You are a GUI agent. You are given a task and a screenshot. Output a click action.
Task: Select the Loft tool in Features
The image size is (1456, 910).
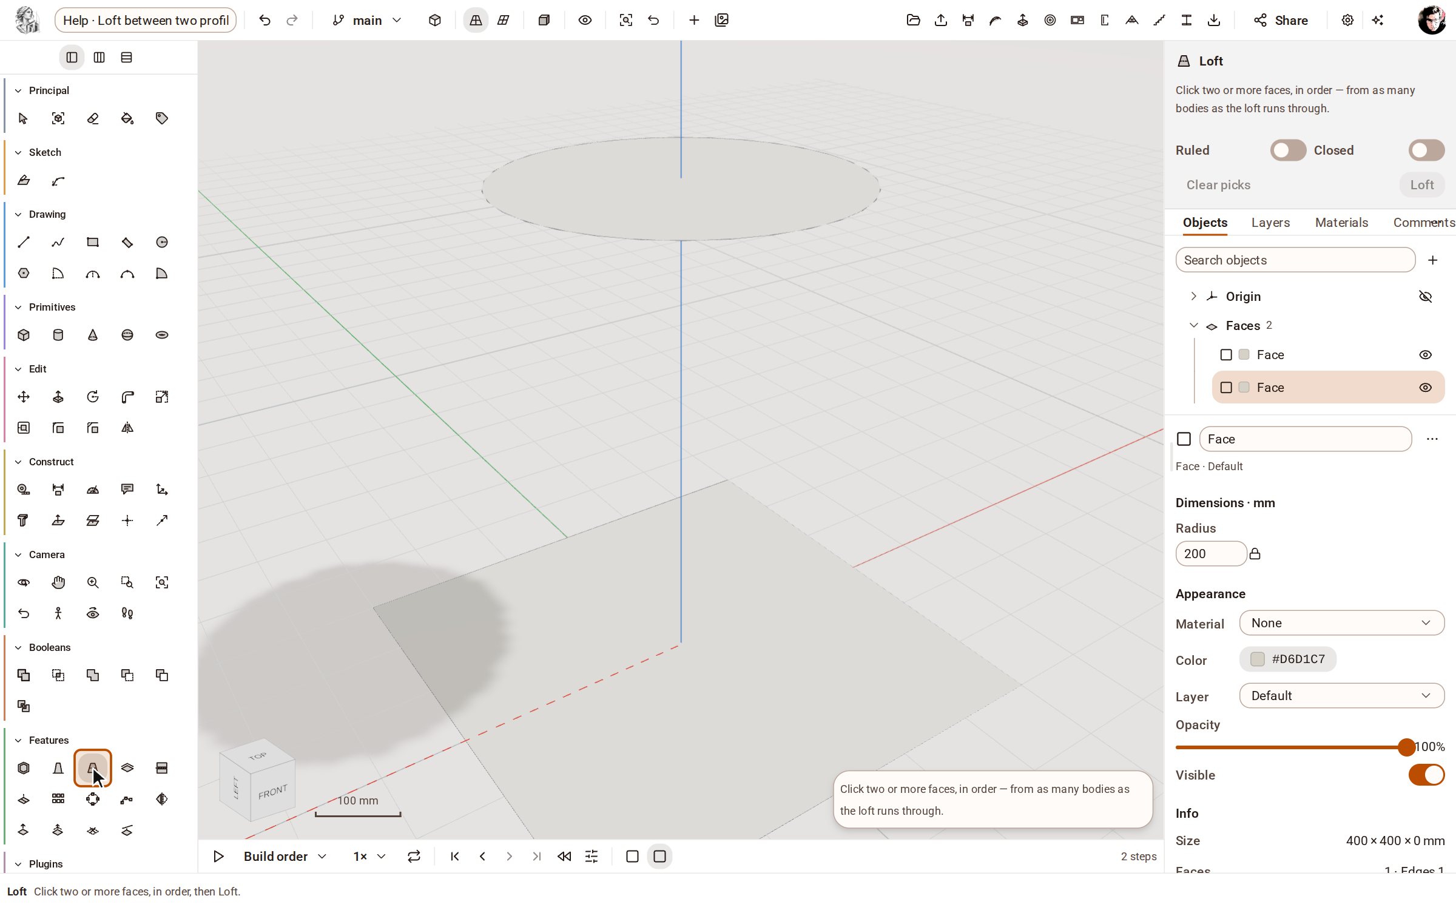tap(93, 768)
